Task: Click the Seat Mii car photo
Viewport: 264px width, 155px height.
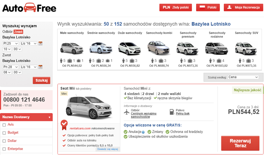Action: pos(89,107)
